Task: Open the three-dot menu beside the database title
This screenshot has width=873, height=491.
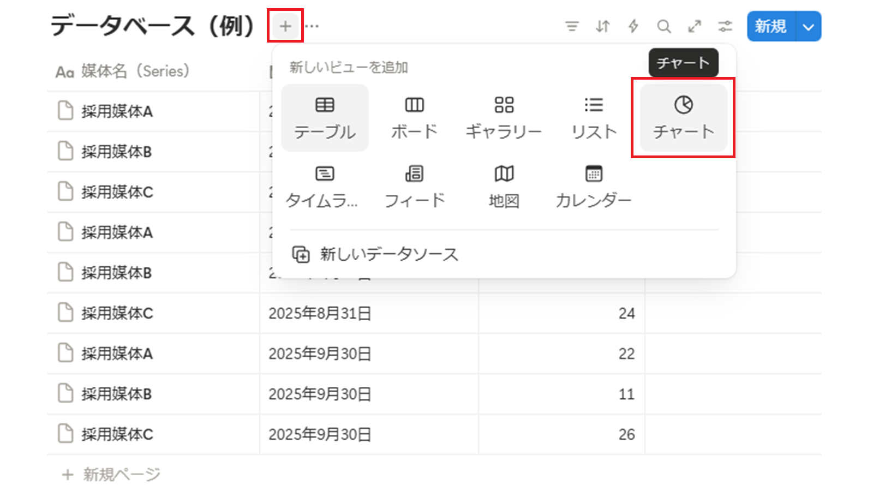Action: [312, 26]
